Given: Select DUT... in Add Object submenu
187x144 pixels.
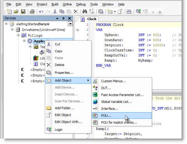Looking at the screenshot, I should tap(122, 88).
